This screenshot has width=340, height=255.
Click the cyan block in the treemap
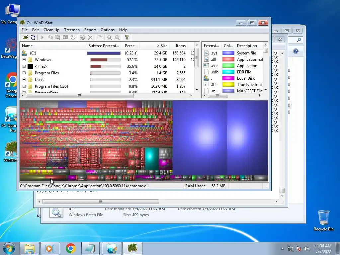(x=152, y=158)
